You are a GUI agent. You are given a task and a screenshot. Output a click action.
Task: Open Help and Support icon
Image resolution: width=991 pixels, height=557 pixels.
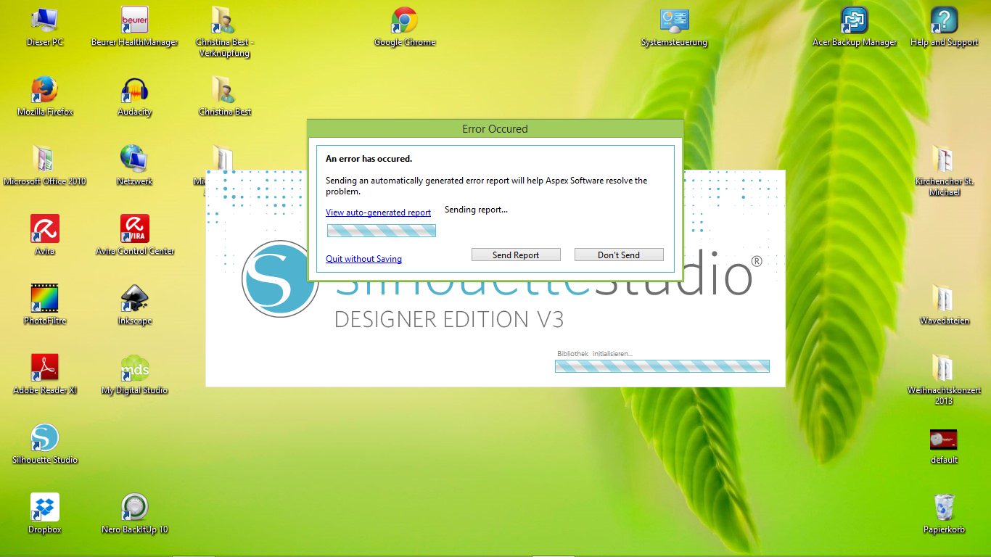click(944, 27)
